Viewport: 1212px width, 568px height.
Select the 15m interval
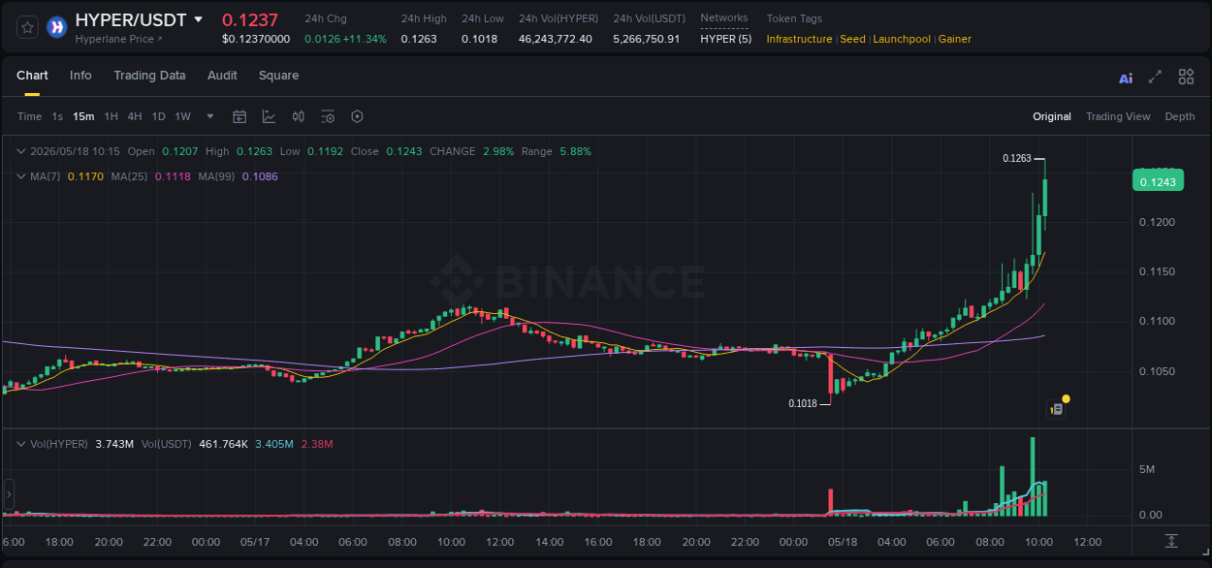83,116
